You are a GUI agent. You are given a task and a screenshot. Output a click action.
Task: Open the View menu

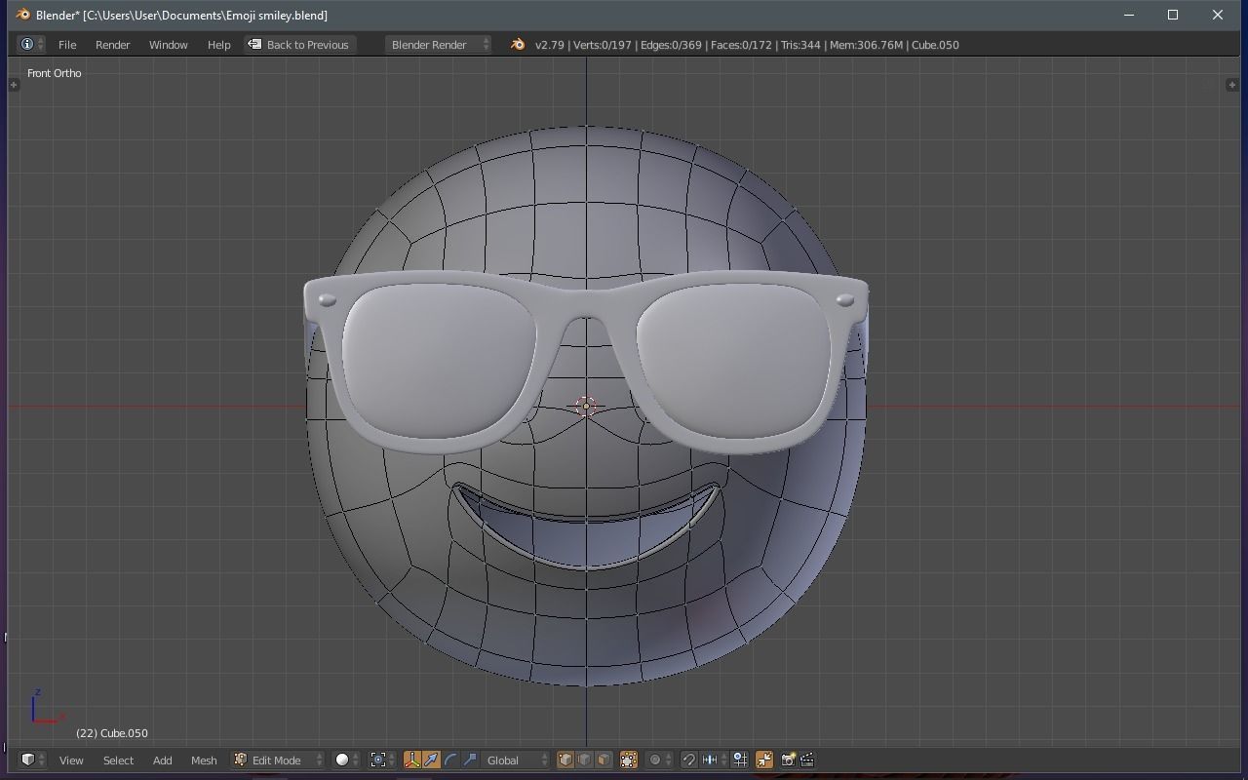click(x=71, y=760)
